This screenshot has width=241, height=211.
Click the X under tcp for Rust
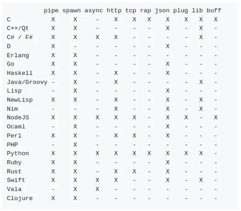[x=134, y=172]
